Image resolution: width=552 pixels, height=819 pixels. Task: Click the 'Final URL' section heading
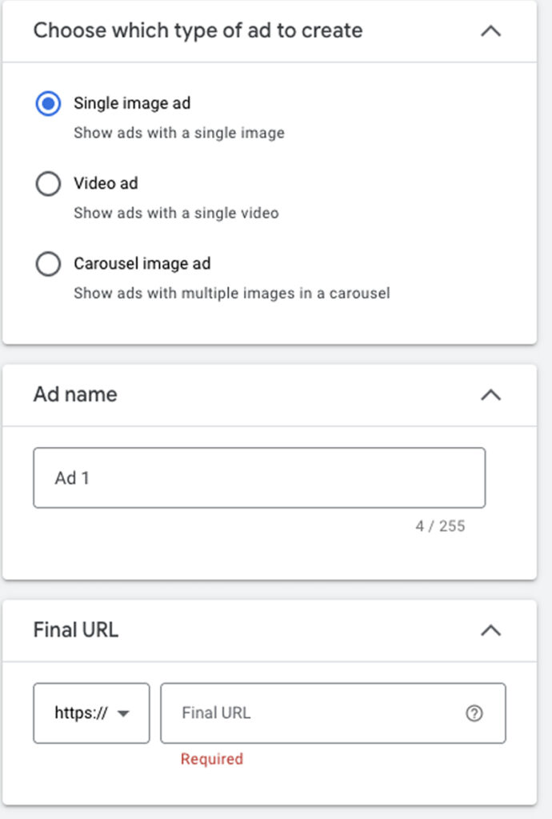pos(76,630)
